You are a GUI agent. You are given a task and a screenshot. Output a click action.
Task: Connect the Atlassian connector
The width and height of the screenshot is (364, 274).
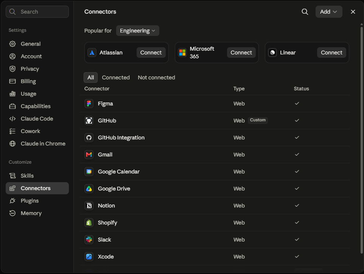[x=151, y=53]
